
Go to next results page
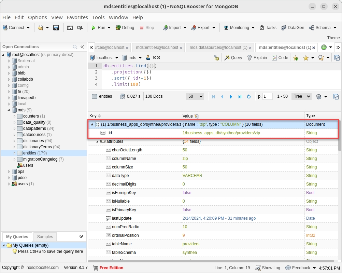(231, 97)
